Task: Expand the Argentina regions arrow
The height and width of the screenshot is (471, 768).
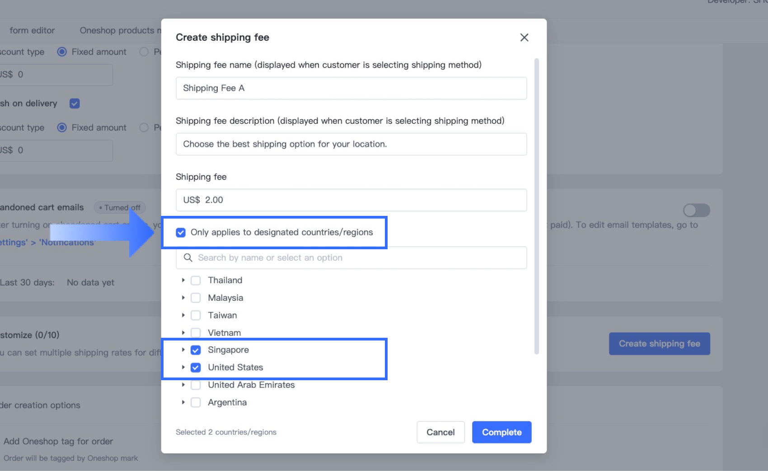Action: [183, 402]
